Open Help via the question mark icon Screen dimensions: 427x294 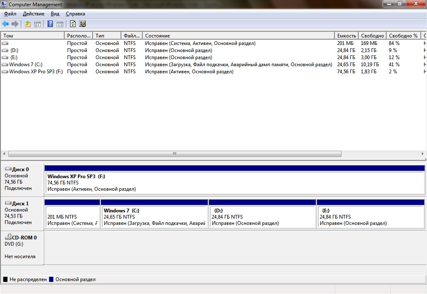[x=50, y=24]
